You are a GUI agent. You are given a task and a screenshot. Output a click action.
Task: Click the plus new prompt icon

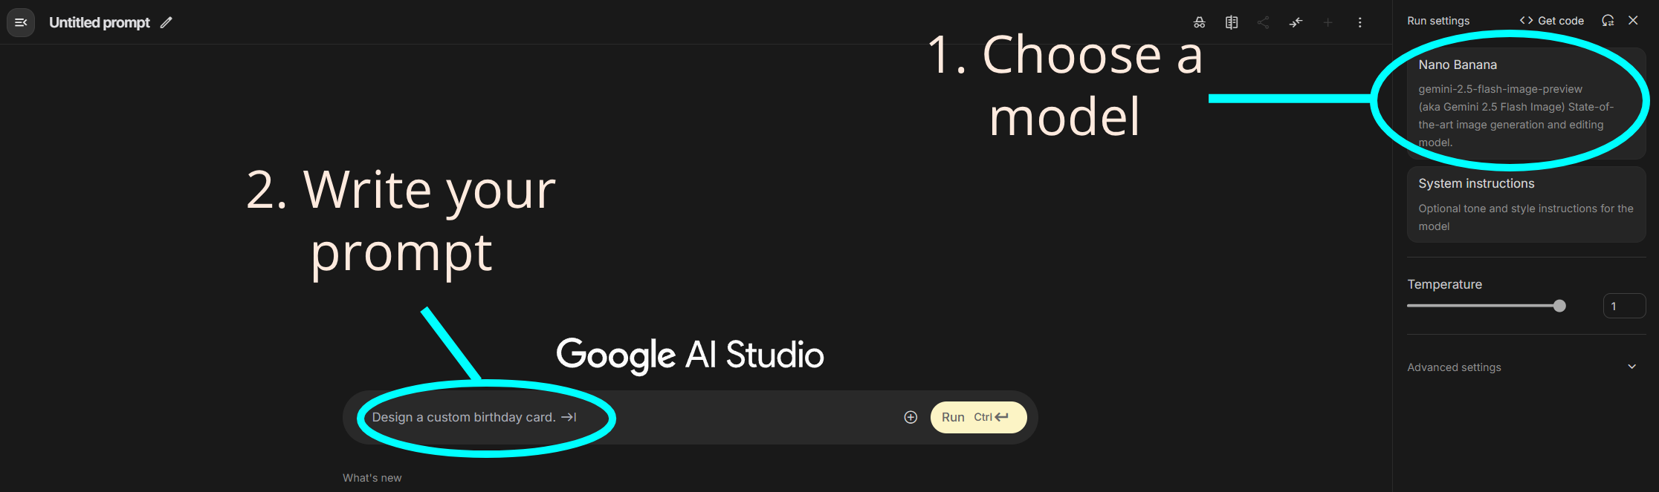1327,22
